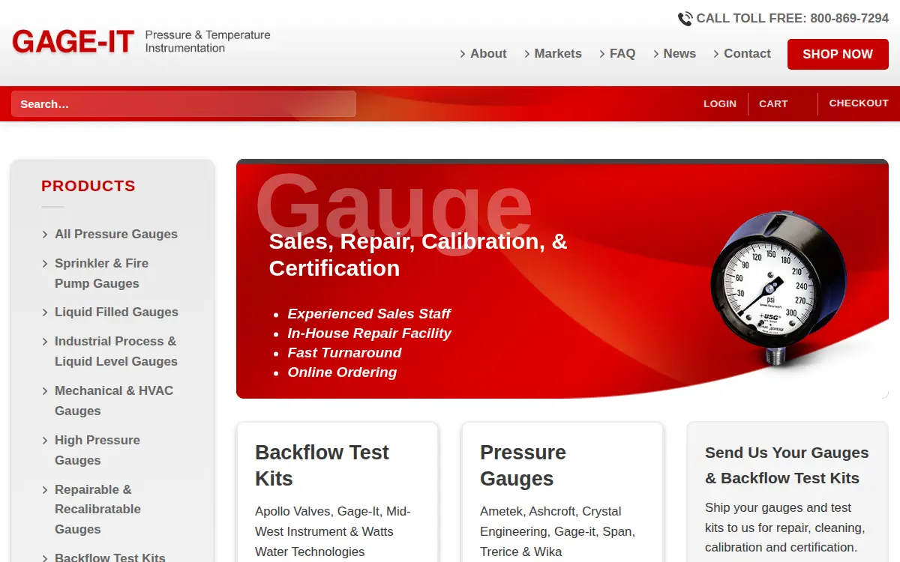Click the GAGE-IT logo

click(x=73, y=41)
